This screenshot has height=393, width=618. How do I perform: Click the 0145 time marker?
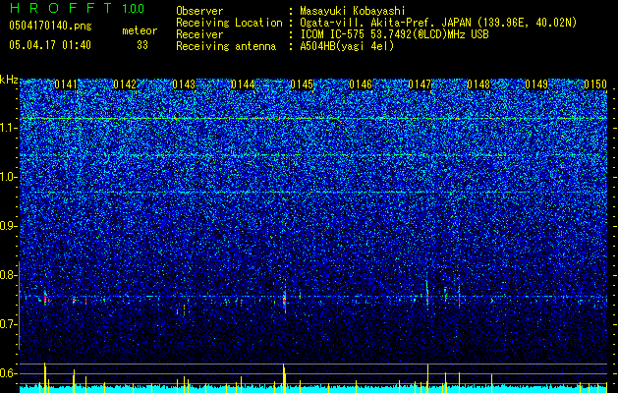[x=302, y=84]
